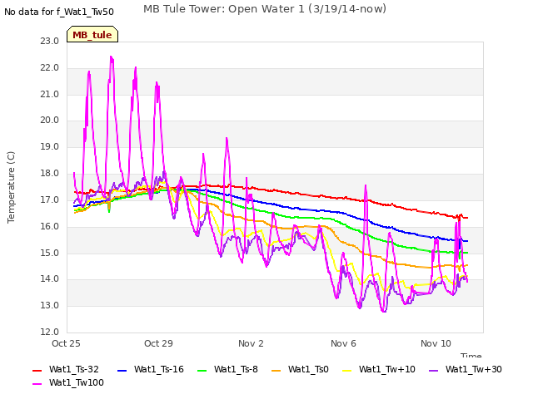The image size is (533, 399).
Task: Select the Wat1_Tw+10 legend entry
Action: (379, 369)
